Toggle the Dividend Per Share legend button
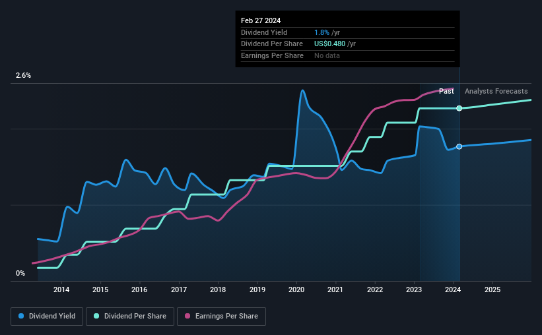This screenshot has width=542, height=335. [130, 317]
